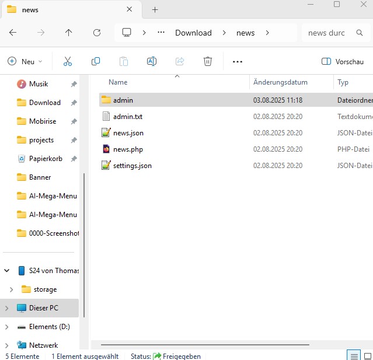The width and height of the screenshot is (373, 360).
Task: Sort by Änderungsdatum column header
Action: click(280, 82)
